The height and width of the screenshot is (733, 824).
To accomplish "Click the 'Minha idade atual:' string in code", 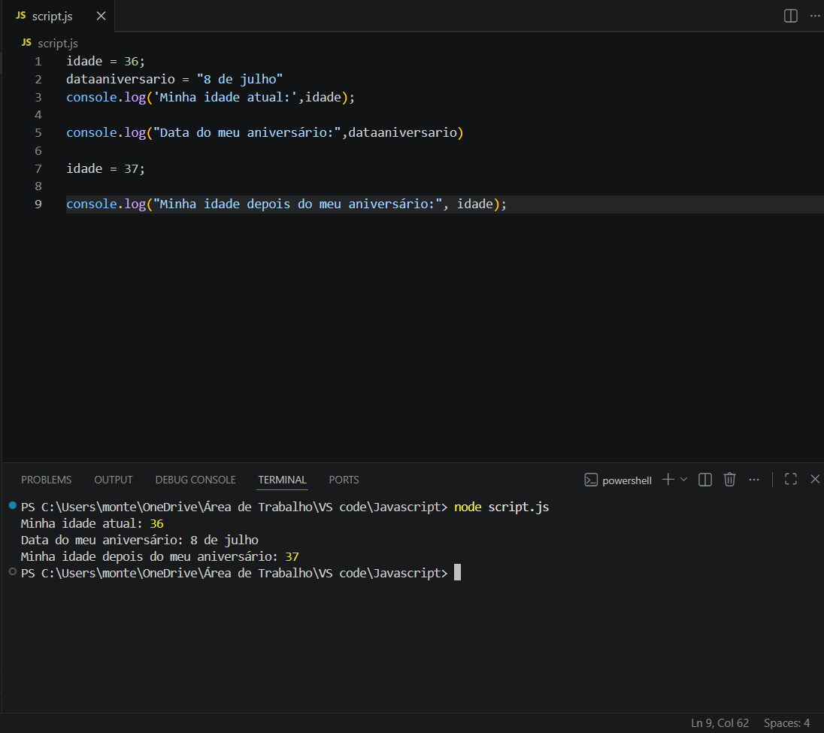I will tap(225, 97).
